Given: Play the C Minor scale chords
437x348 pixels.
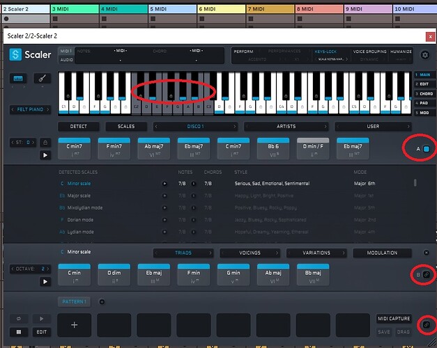Looking at the screenshot, I should click(x=45, y=281).
